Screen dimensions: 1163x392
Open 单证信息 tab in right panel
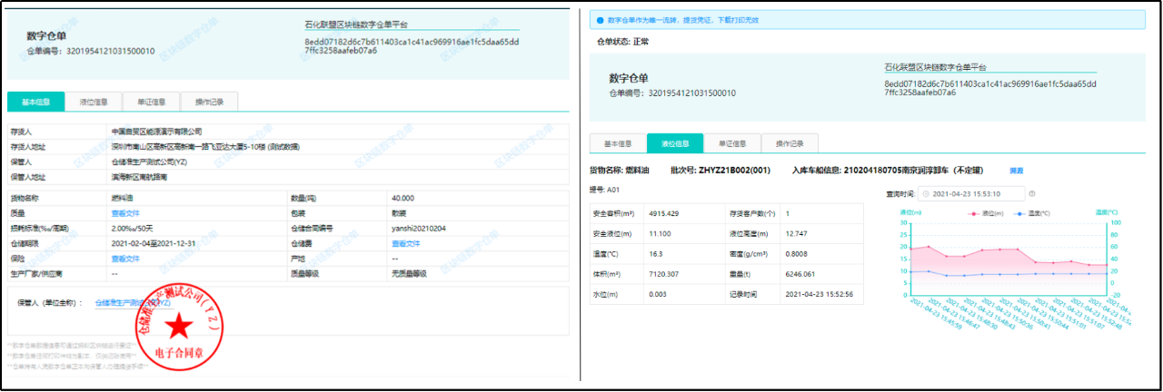732,143
